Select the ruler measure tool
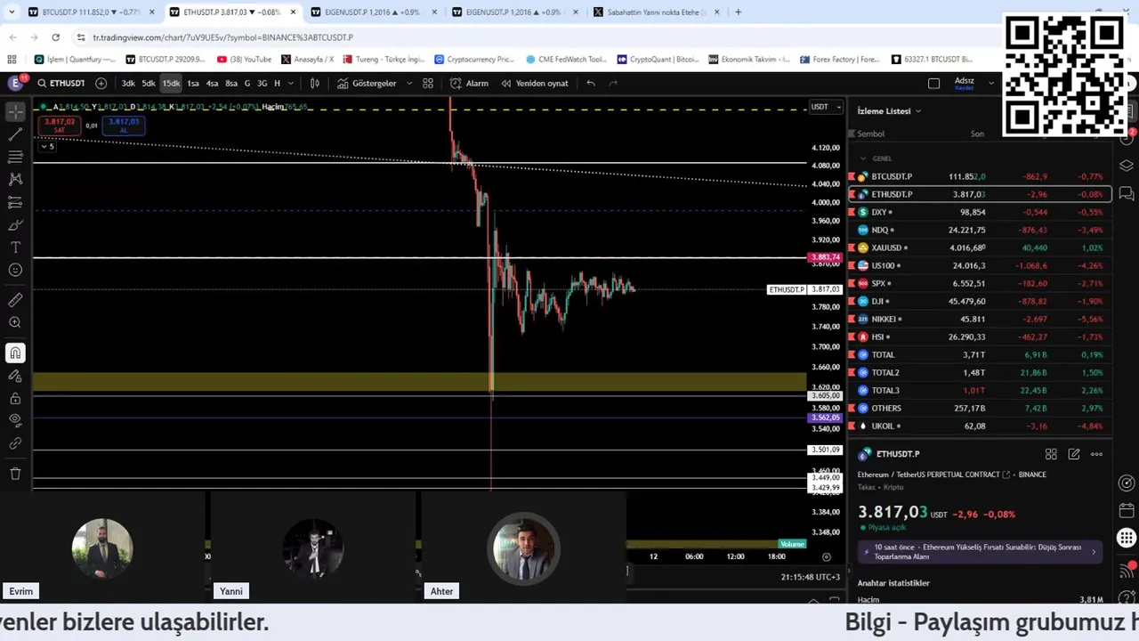Image resolution: width=1139 pixels, height=641 pixels. 15,300
